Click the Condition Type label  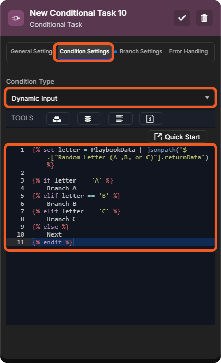pyautogui.click(x=30, y=81)
